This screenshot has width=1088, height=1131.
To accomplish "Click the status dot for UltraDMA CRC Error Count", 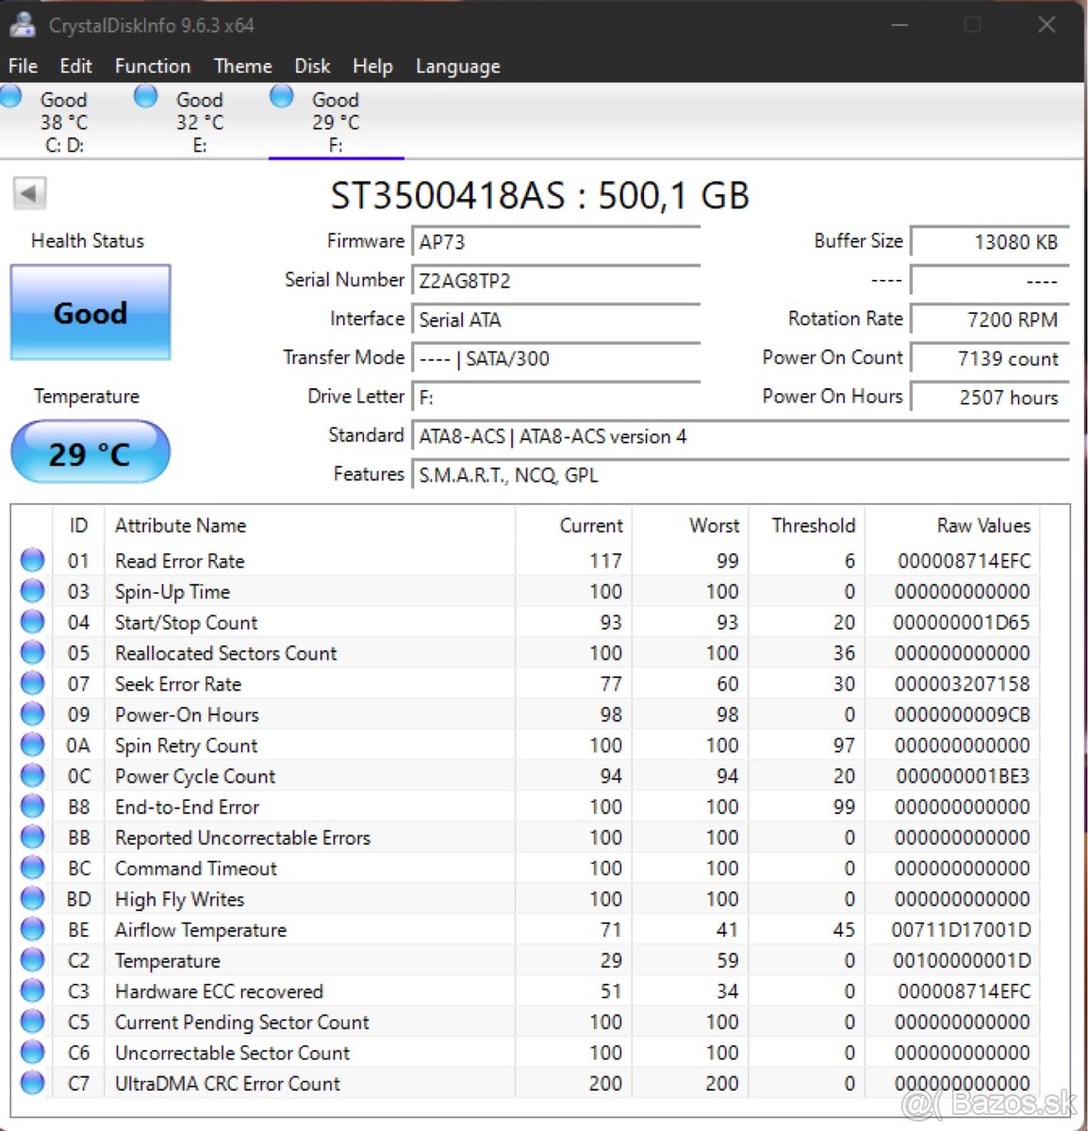I will (x=31, y=1082).
